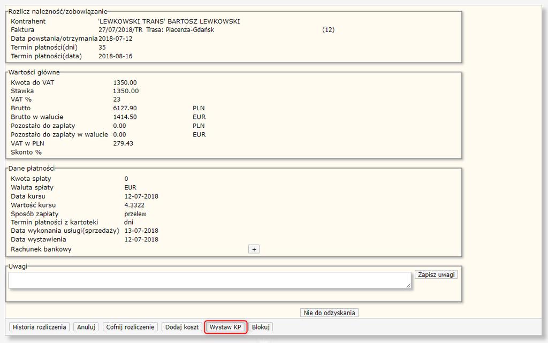Select Kwota spłaty value 0
The image size is (548, 343).
coord(126,179)
